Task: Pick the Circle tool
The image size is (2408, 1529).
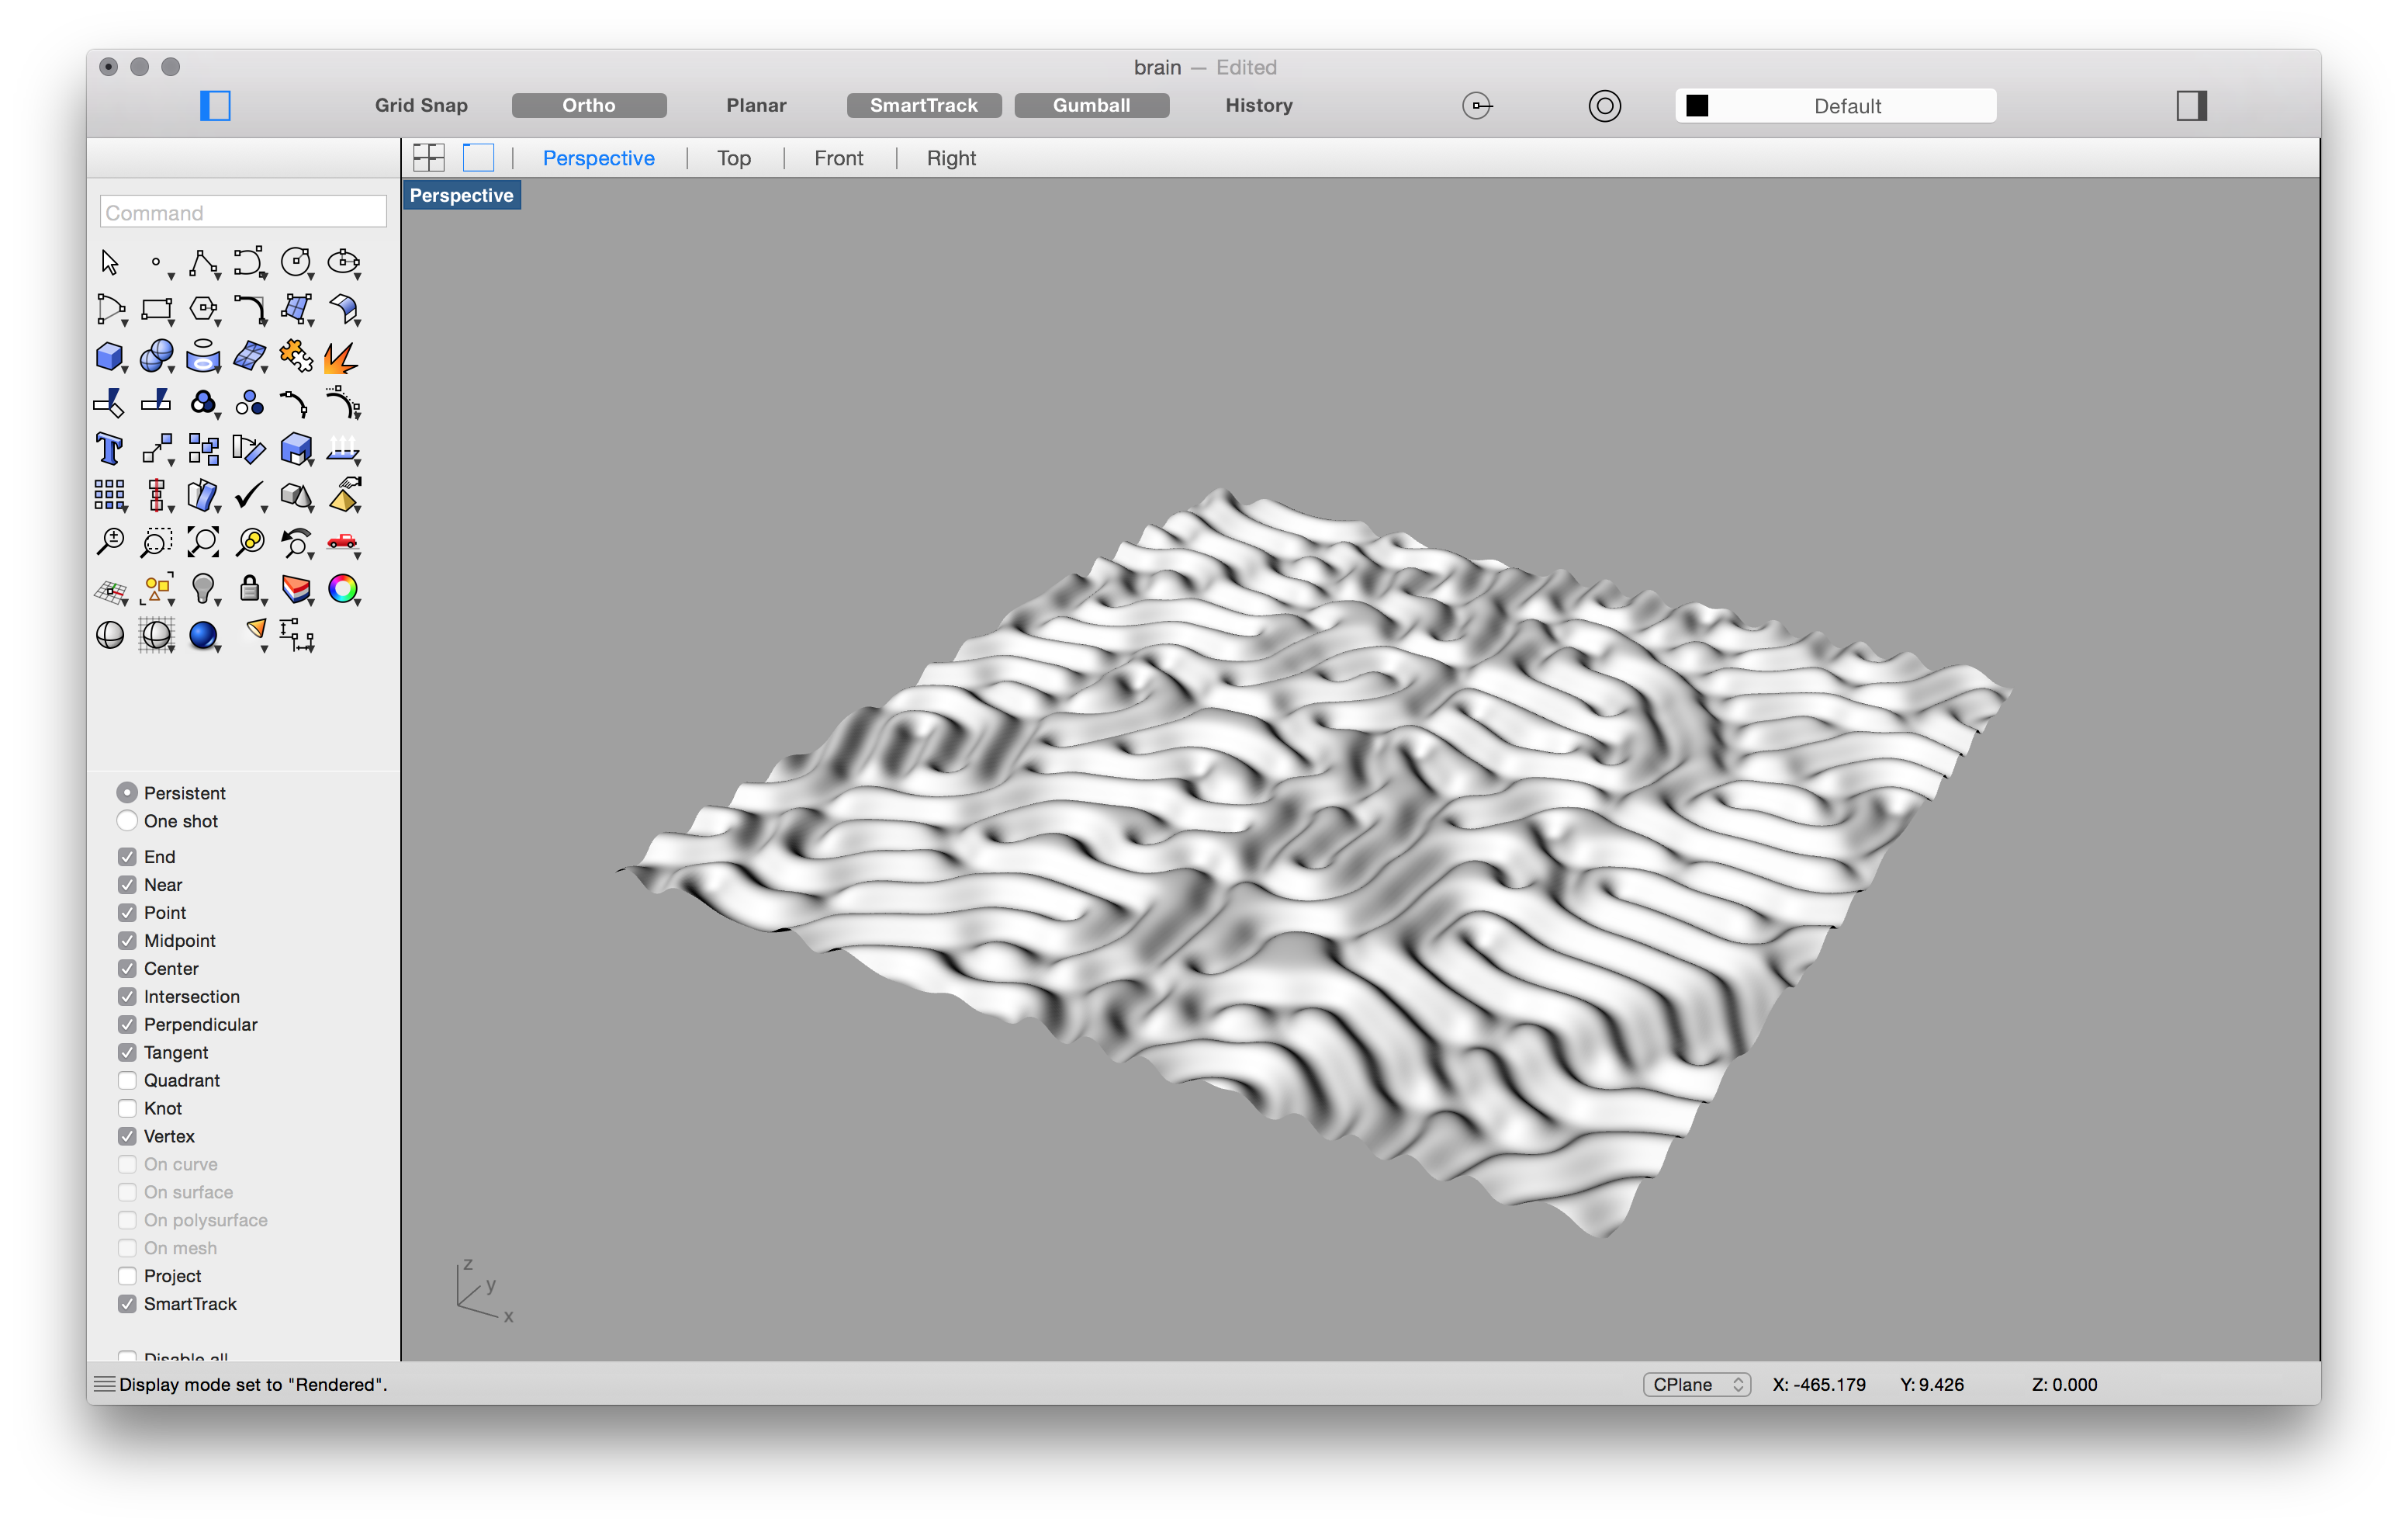Action: tap(296, 262)
